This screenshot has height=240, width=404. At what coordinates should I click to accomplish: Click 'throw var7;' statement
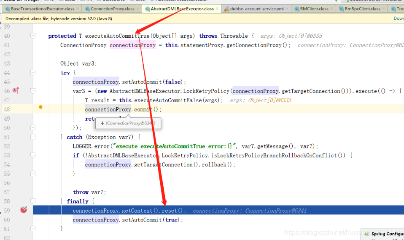(89, 192)
